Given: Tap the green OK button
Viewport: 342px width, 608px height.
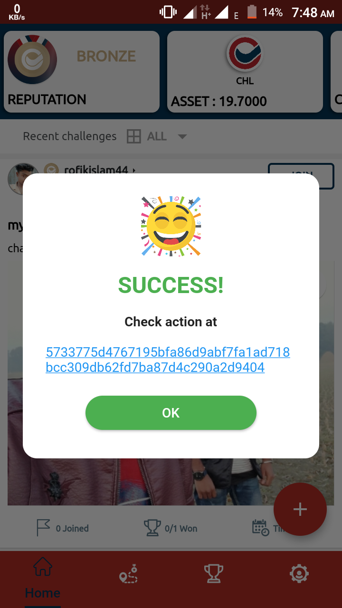Looking at the screenshot, I should click(x=171, y=413).
